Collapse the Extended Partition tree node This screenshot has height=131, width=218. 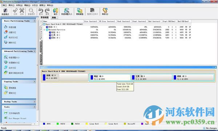point(44,30)
